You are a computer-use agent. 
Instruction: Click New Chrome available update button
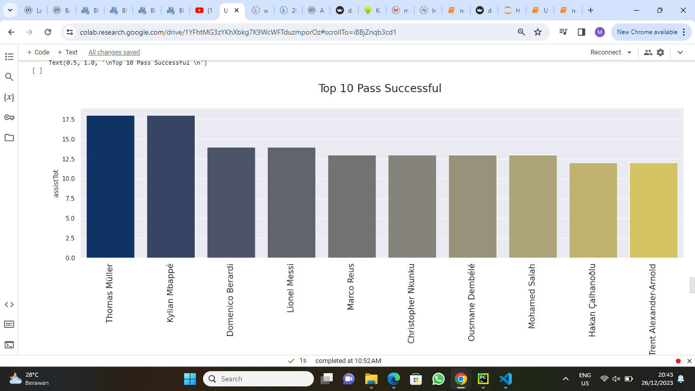click(652, 32)
